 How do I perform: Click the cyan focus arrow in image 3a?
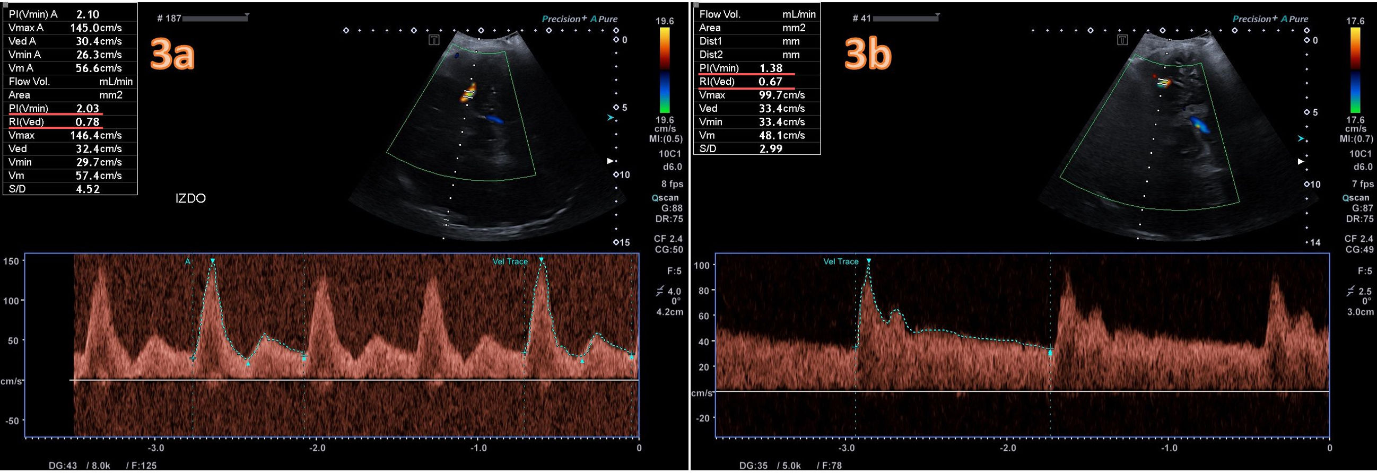click(x=610, y=118)
